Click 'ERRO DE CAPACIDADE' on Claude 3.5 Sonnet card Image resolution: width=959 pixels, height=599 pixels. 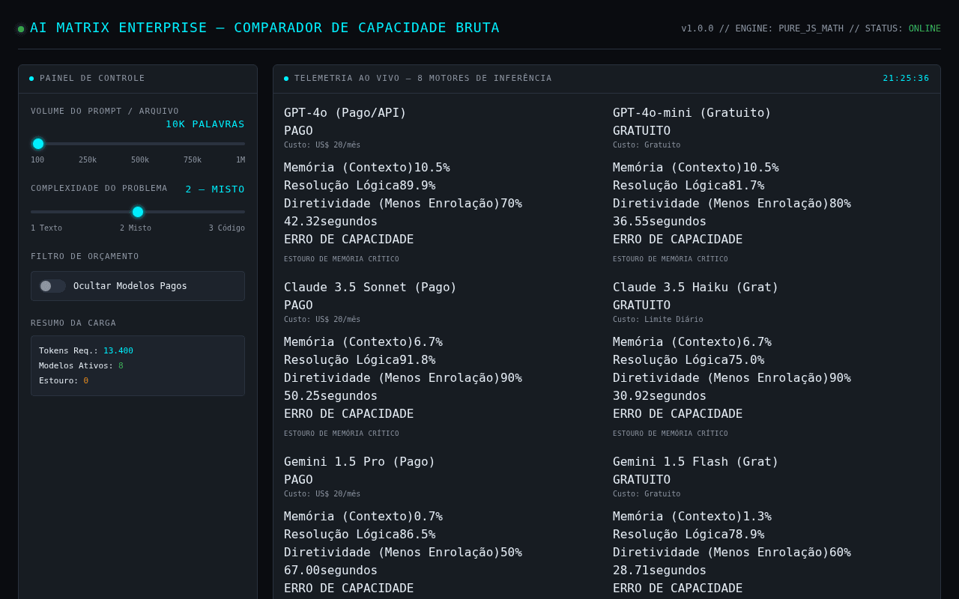(348, 414)
